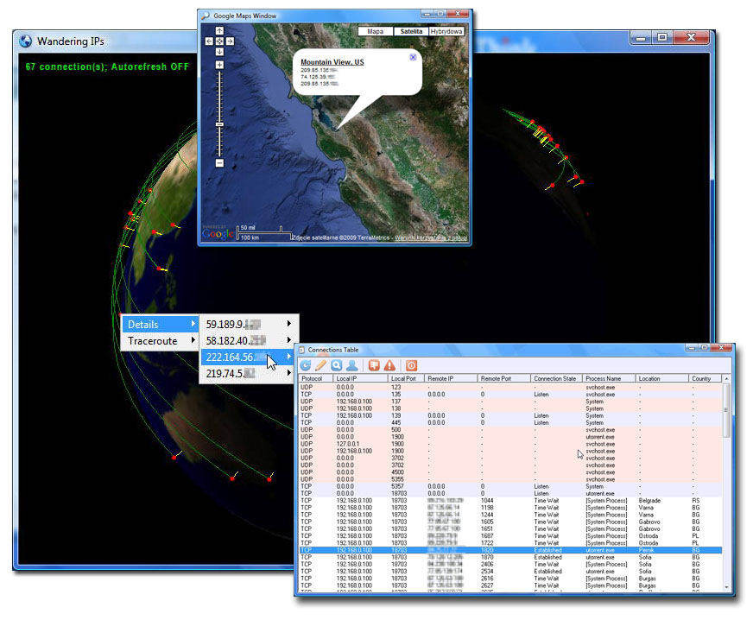Click the blue user icon in Connections toolbar
Image resolution: width=753 pixels, height=620 pixels.
pyautogui.click(x=351, y=365)
